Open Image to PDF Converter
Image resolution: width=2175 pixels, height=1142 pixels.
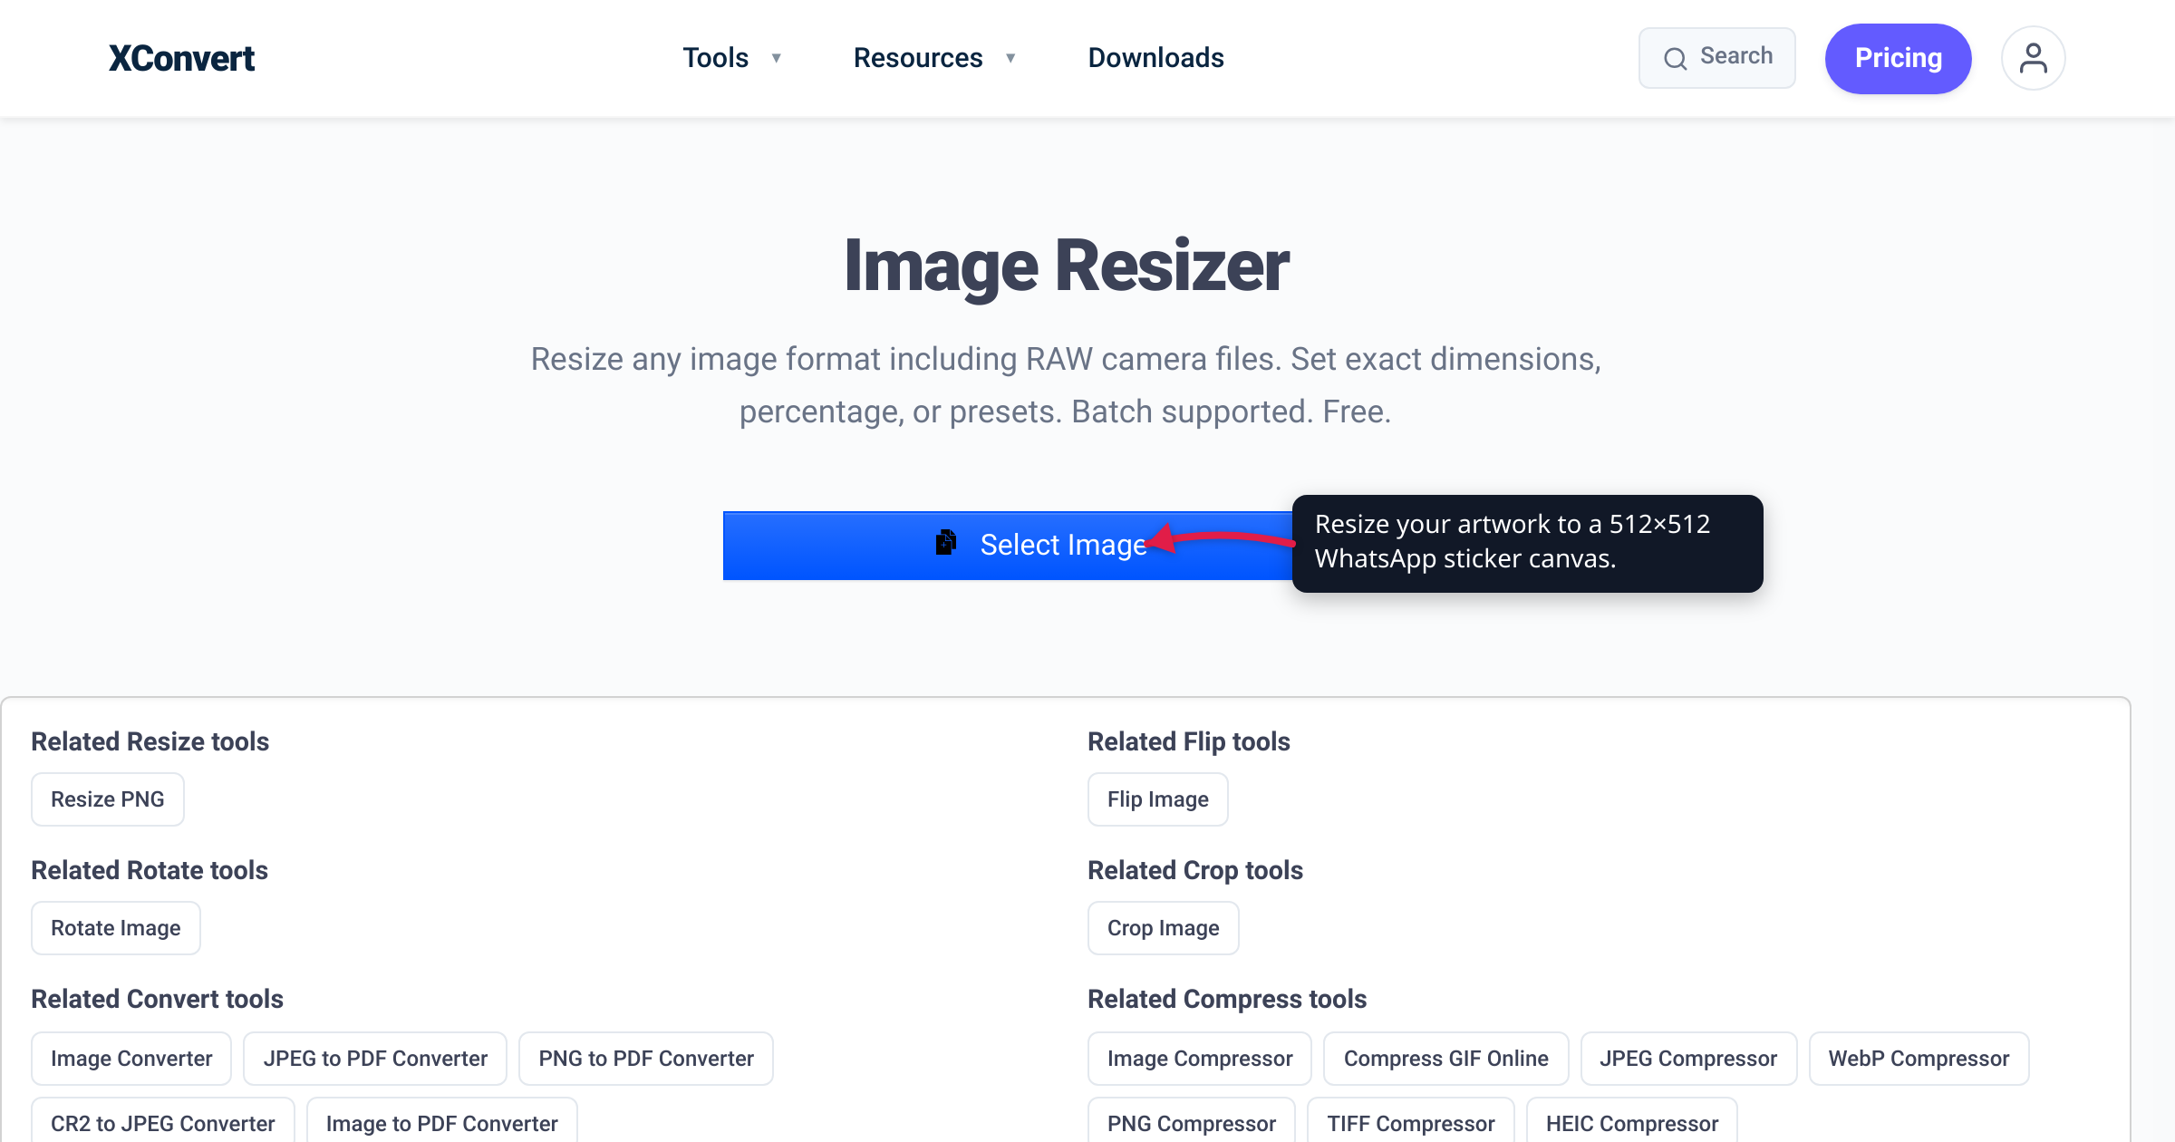pyautogui.click(x=442, y=1122)
